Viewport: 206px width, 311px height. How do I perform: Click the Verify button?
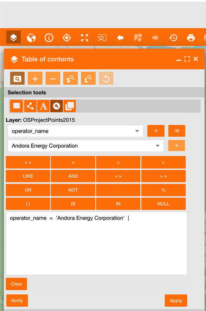coord(17,301)
